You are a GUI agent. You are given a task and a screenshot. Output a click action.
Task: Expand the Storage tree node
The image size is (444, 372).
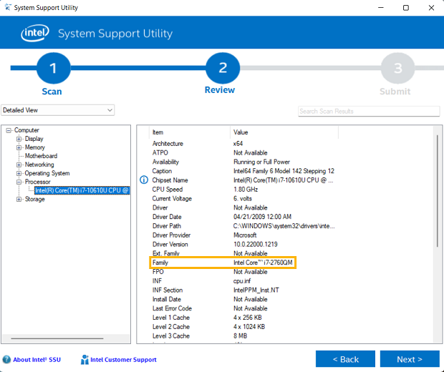point(19,199)
